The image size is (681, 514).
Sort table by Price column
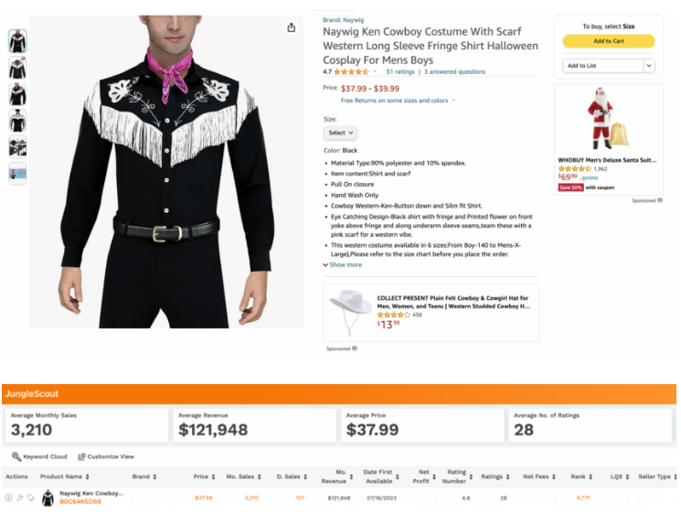tap(204, 477)
